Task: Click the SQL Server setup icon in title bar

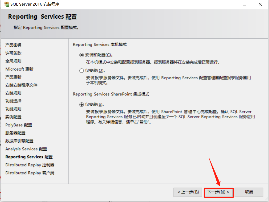Action: coord(6,4)
